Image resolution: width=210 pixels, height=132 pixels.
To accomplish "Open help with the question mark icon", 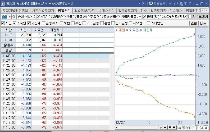I will point(190,3).
